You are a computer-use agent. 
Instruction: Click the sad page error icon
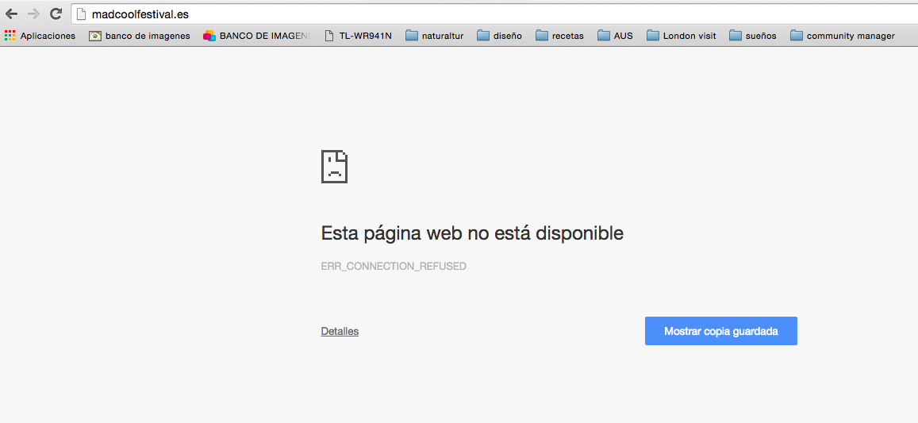pyautogui.click(x=334, y=167)
